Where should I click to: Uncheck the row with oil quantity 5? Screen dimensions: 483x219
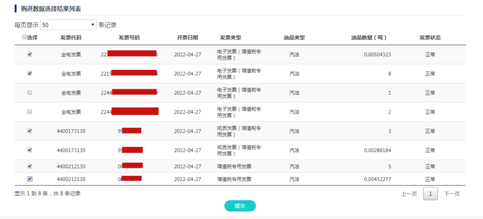[x=30, y=166]
